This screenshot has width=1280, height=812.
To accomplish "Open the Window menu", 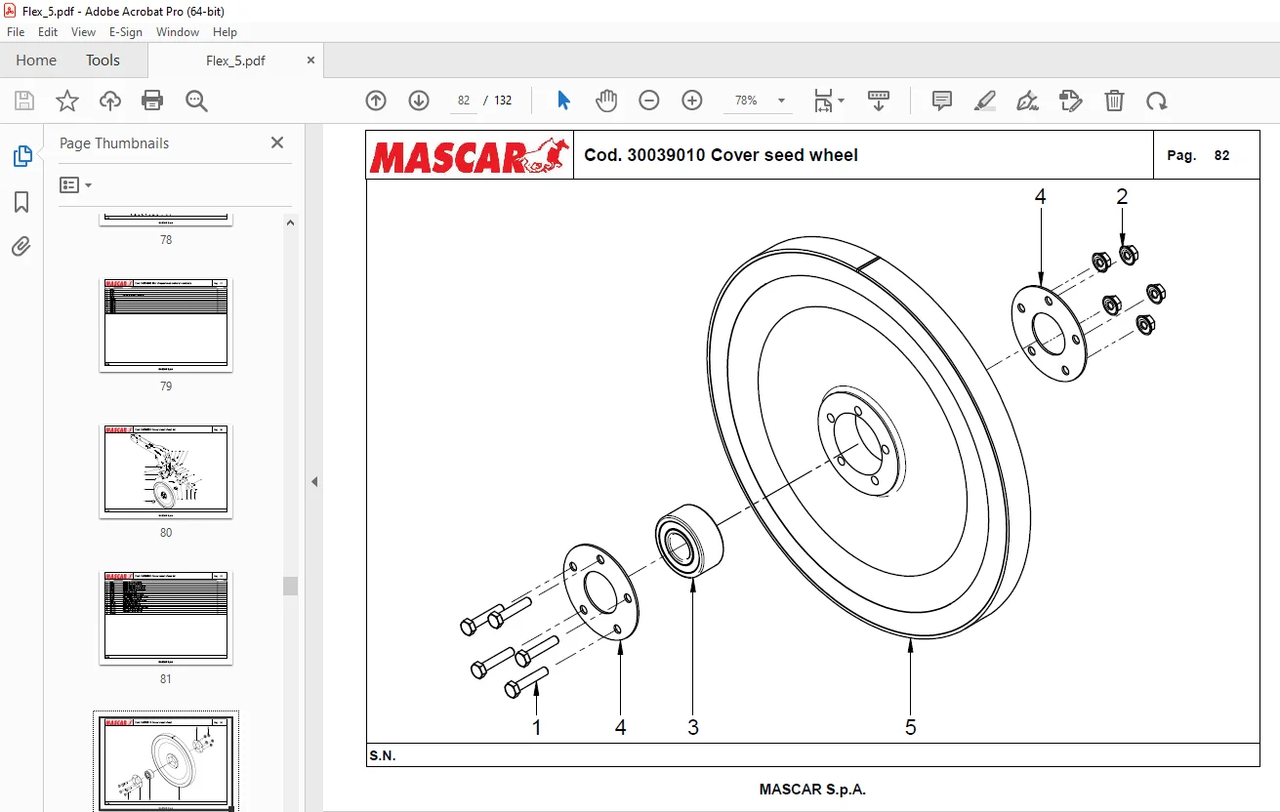I will pos(178,32).
